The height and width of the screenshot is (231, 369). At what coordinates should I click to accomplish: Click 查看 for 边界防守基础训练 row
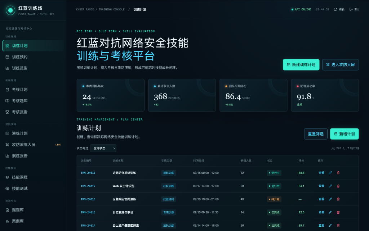(321, 173)
